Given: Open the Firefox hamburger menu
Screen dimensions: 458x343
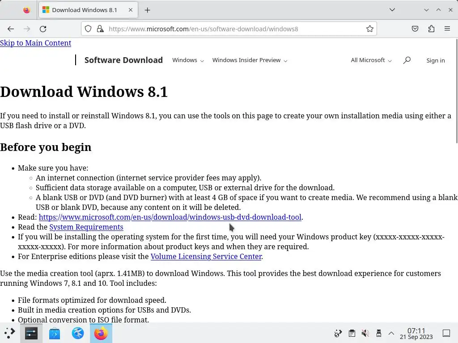Looking at the screenshot, I should 447,29.
